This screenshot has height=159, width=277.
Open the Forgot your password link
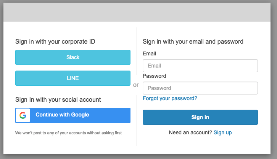(170, 98)
